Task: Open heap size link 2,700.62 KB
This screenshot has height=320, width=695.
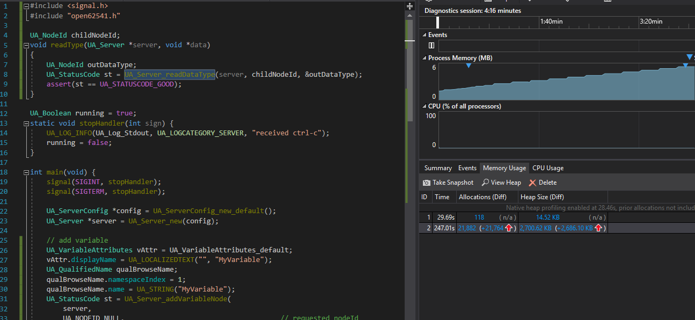Action: click(x=536, y=228)
